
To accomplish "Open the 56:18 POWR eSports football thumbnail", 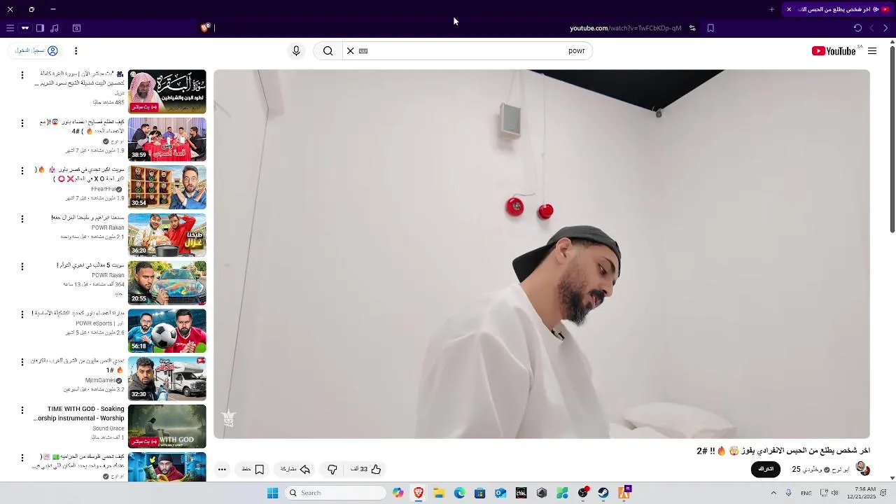I will (167, 330).
